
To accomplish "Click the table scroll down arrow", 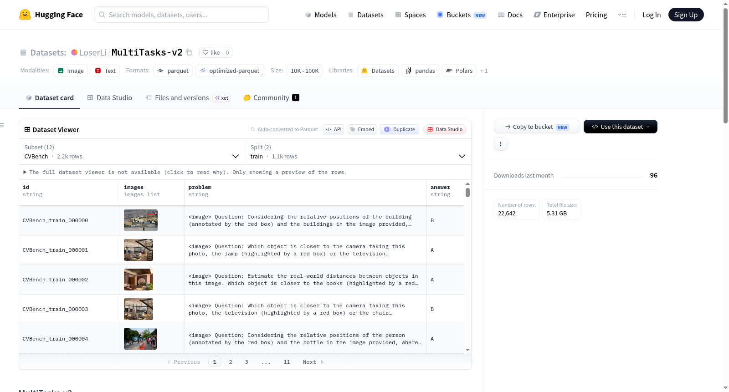I will (467, 350).
